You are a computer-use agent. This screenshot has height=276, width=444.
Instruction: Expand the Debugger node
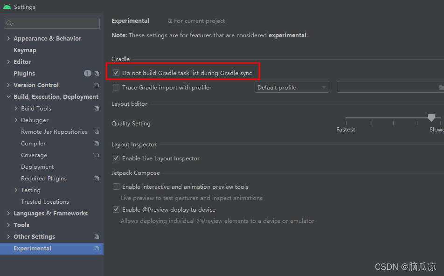(16, 120)
